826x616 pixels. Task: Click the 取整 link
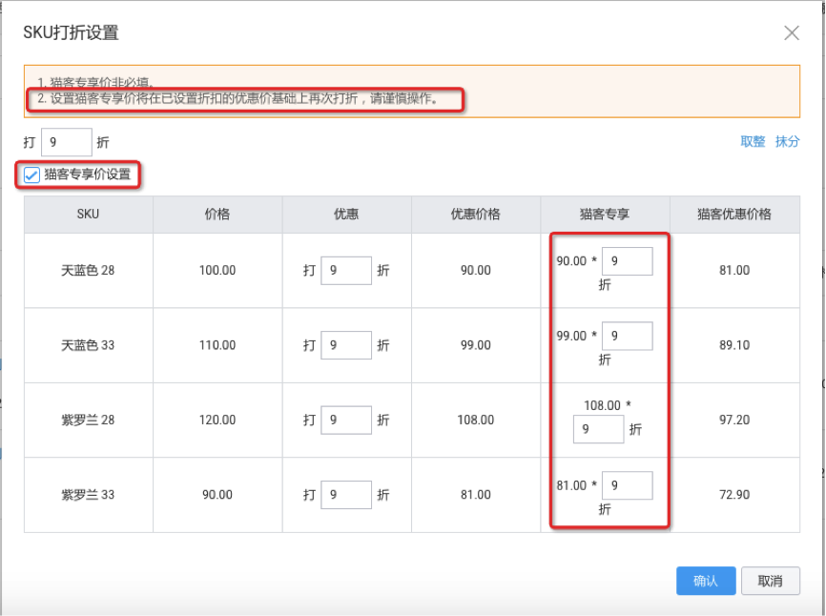point(754,141)
